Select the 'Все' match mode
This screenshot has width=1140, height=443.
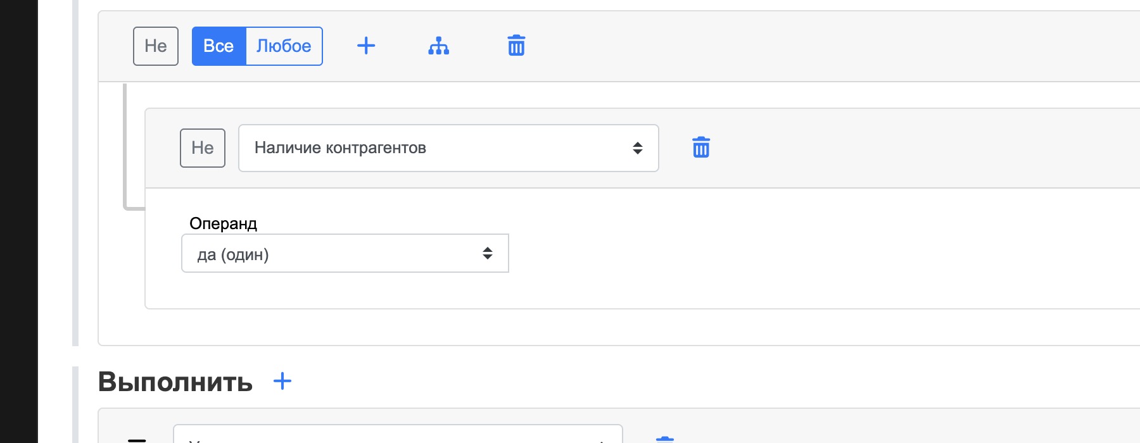click(218, 46)
